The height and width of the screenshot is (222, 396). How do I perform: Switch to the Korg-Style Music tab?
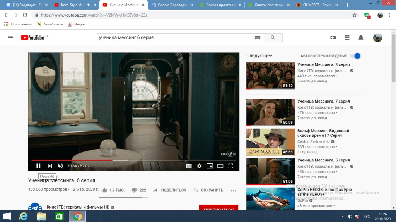click(x=72, y=5)
